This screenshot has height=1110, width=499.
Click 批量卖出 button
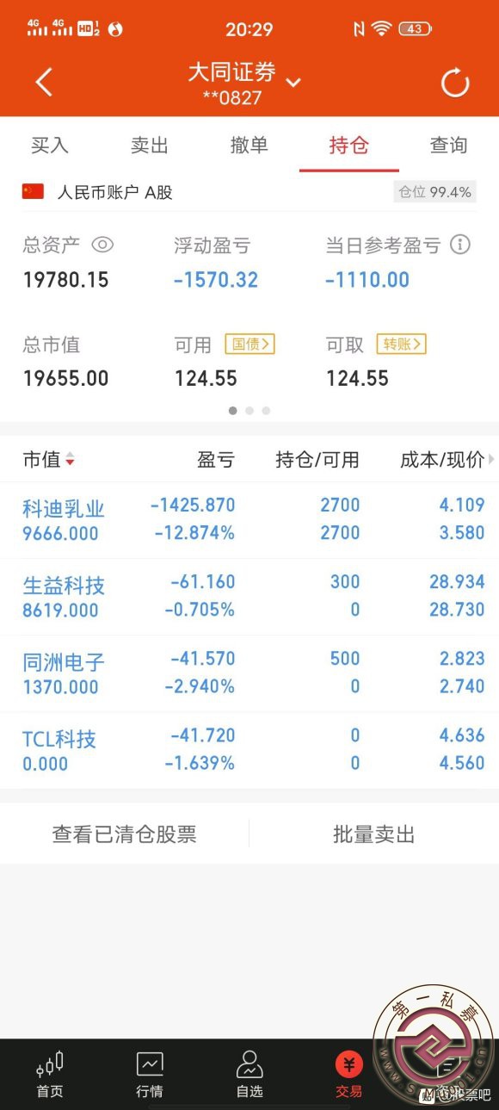pyautogui.click(x=374, y=834)
